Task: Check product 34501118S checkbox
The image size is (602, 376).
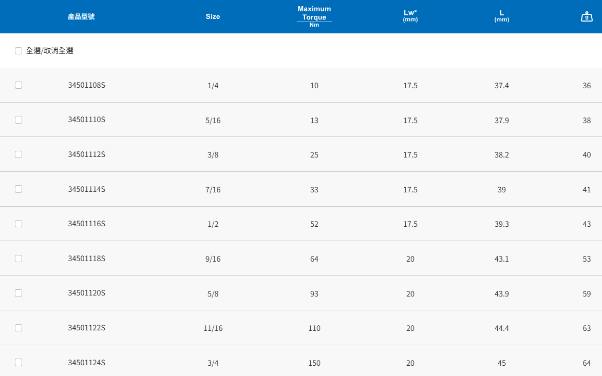Action: click(x=18, y=259)
